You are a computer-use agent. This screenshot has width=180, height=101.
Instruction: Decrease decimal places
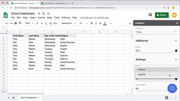pos(46,23)
